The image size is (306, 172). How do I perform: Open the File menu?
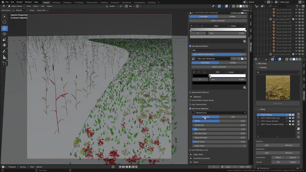[7, 2]
